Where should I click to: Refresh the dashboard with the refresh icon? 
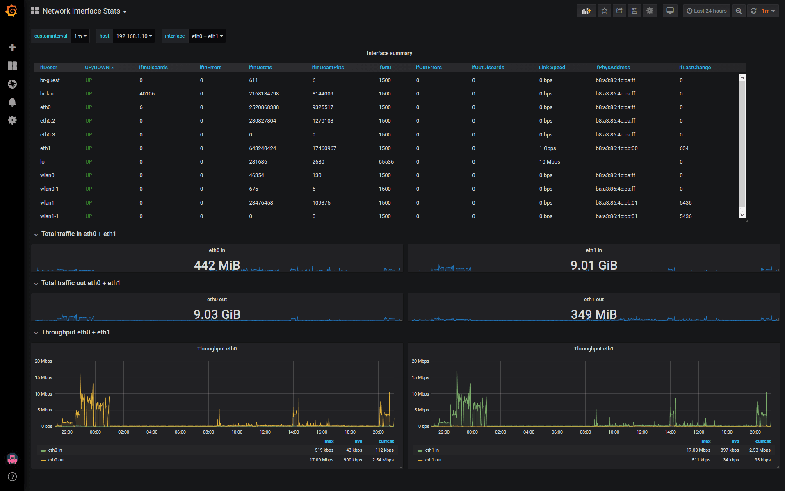(753, 11)
